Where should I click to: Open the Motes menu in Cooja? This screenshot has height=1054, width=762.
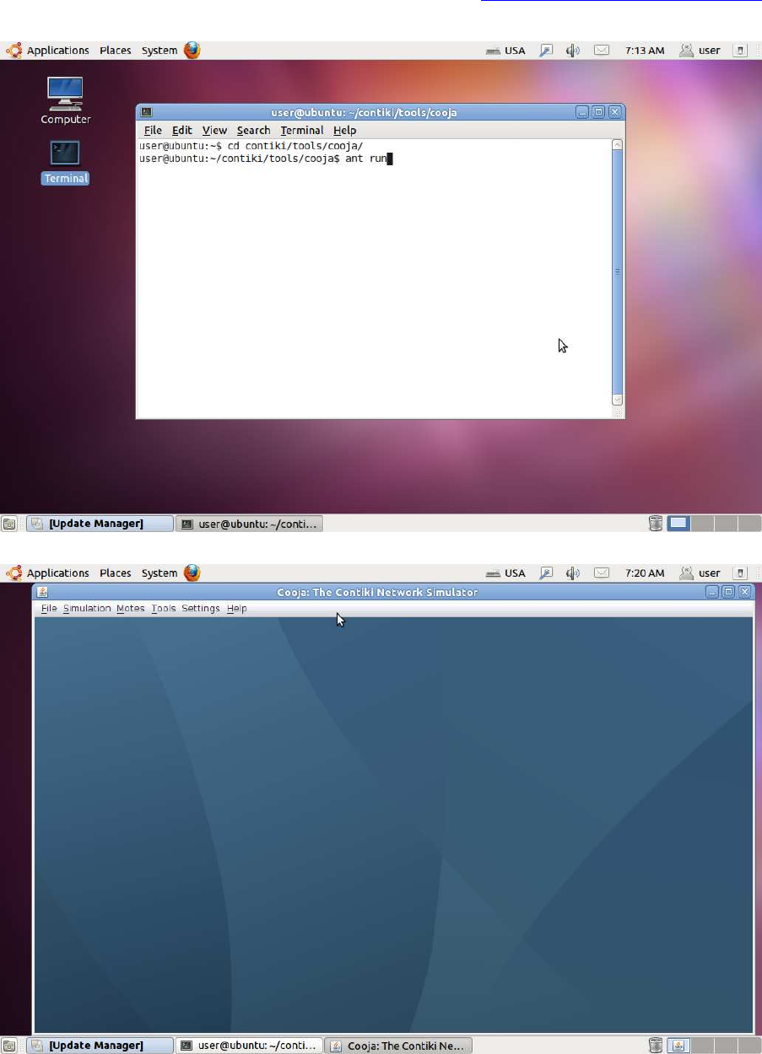point(131,608)
